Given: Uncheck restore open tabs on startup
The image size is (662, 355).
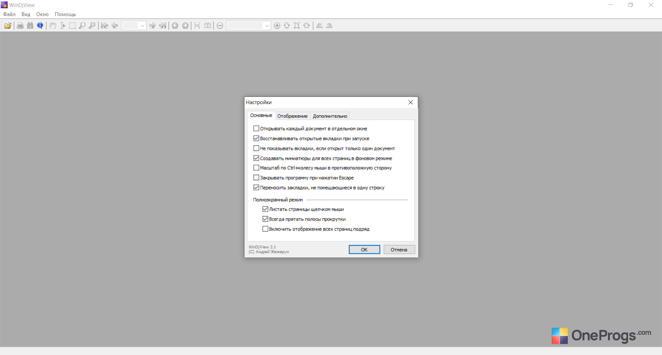Looking at the screenshot, I should click(x=311, y=139).
